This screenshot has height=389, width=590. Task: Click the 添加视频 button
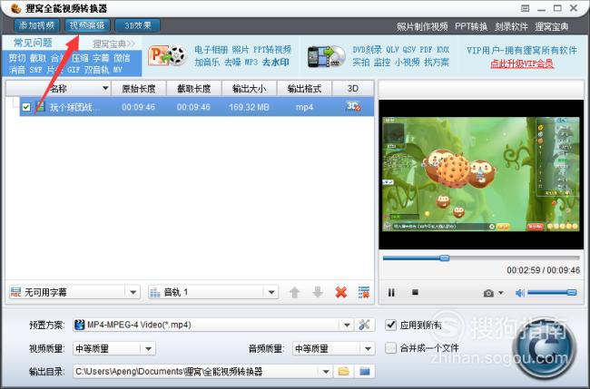click(x=37, y=25)
